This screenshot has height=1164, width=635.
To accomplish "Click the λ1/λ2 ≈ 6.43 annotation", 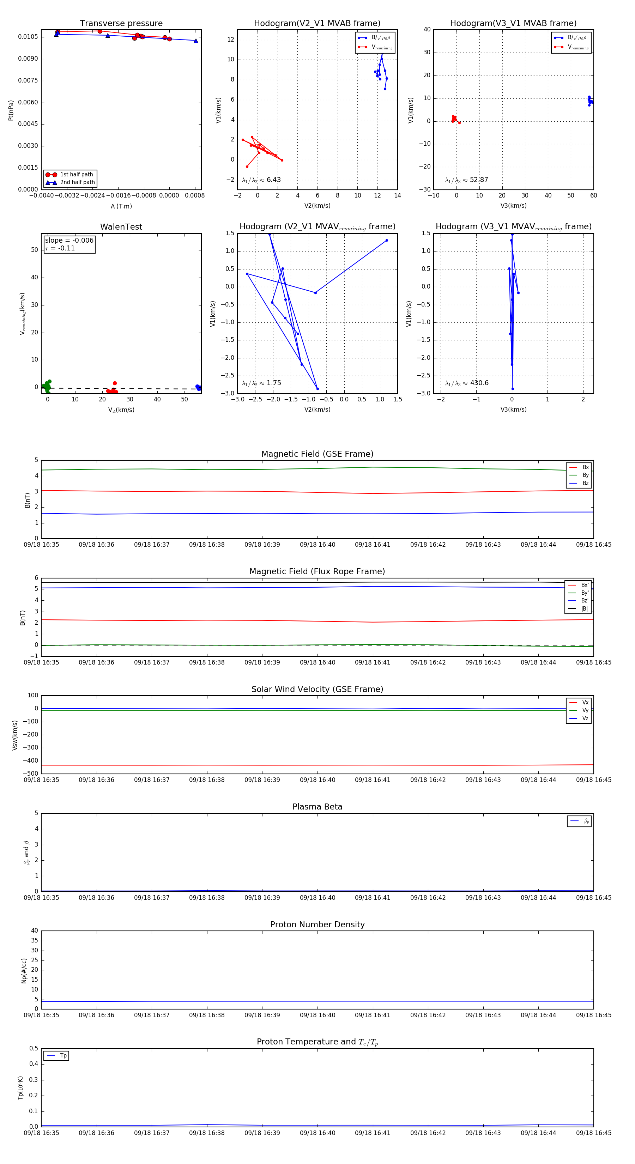I will click(x=261, y=180).
